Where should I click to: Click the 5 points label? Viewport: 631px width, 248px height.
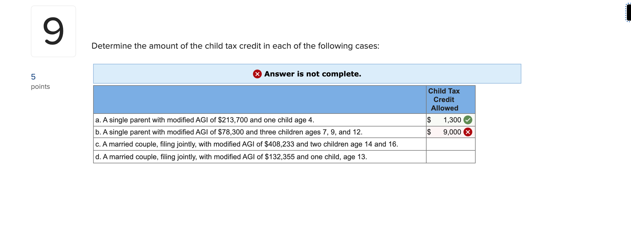(x=40, y=81)
